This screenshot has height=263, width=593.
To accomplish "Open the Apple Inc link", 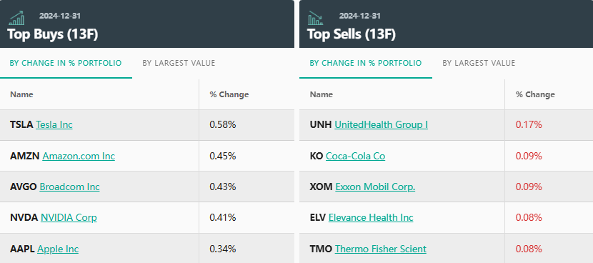I will (x=59, y=249).
